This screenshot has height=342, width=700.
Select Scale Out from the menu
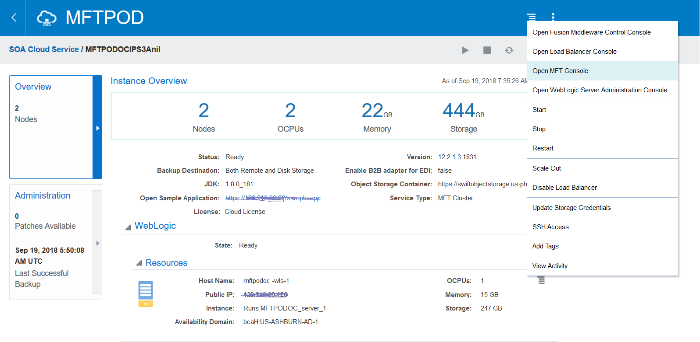[546, 168]
